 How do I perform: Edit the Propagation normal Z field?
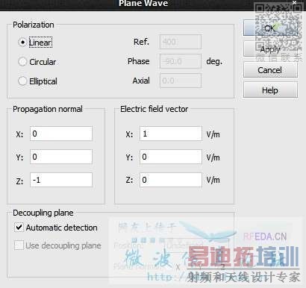tap(61, 180)
